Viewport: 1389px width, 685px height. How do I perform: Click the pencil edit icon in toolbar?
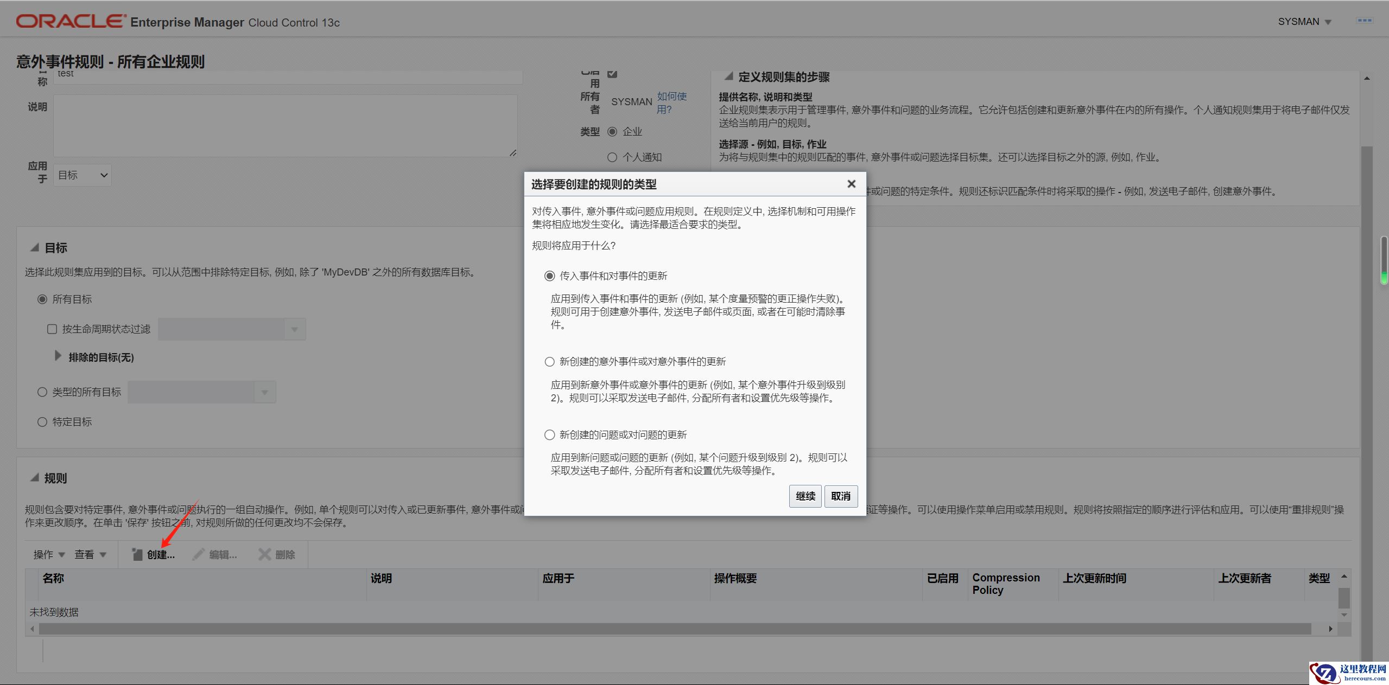[199, 554]
